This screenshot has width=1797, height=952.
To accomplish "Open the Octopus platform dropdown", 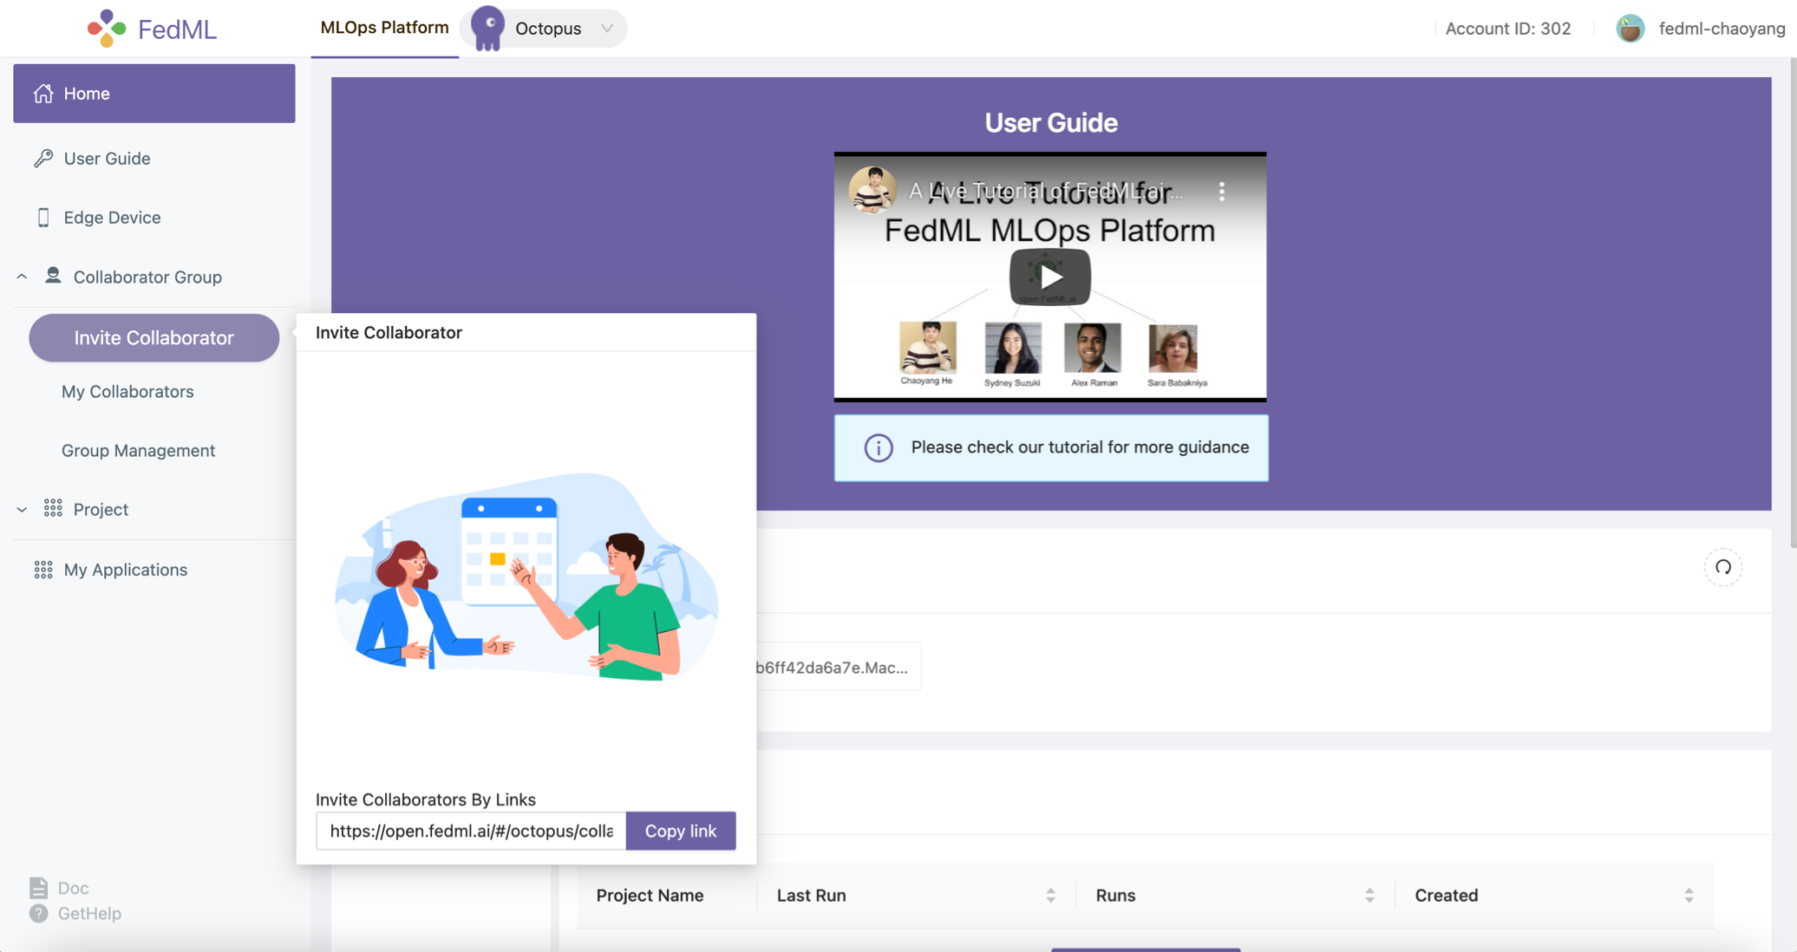I will [606, 29].
